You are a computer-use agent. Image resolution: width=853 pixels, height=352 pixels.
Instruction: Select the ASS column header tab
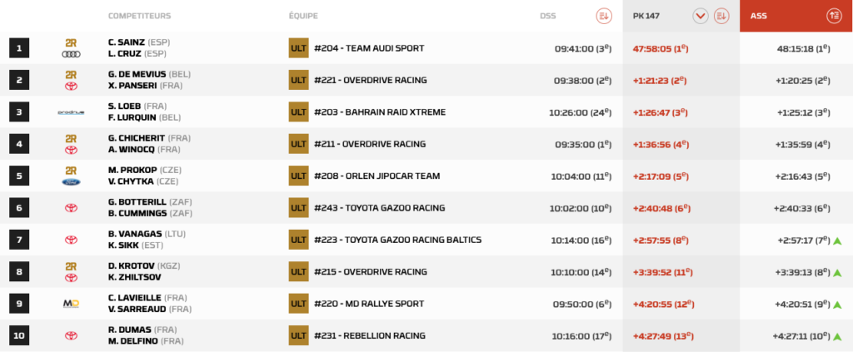click(758, 16)
